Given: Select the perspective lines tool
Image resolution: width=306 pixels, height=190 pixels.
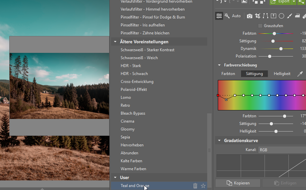Looking at the screenshot, I should coord(266,16).
